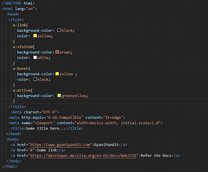Image resolution: width=208 pixels, height=172 pixels.
Task: Place cursor in 'Refer the Docs' link text
Action: (x=156, y=156)
